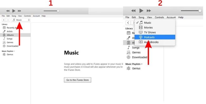The height and width of the screenshot is (104, 206).
Task: Open the Music media picker dropdown
Action: click(x=21, y=20)
